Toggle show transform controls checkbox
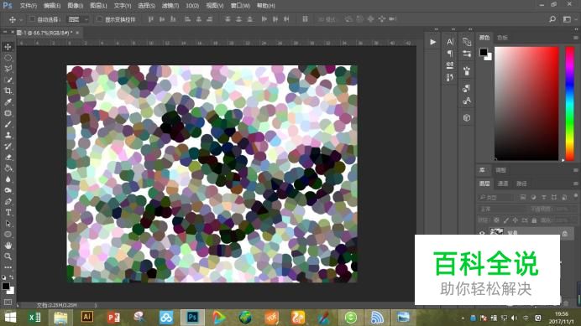 pos(99,19)
